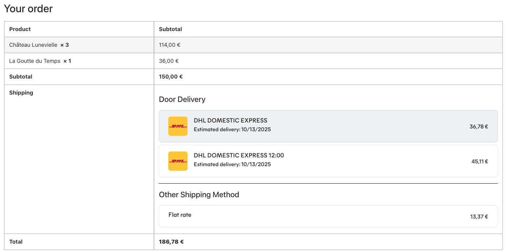Click the 36,78 € shipping price
This screenshot has height=252, width=509.
479,127
